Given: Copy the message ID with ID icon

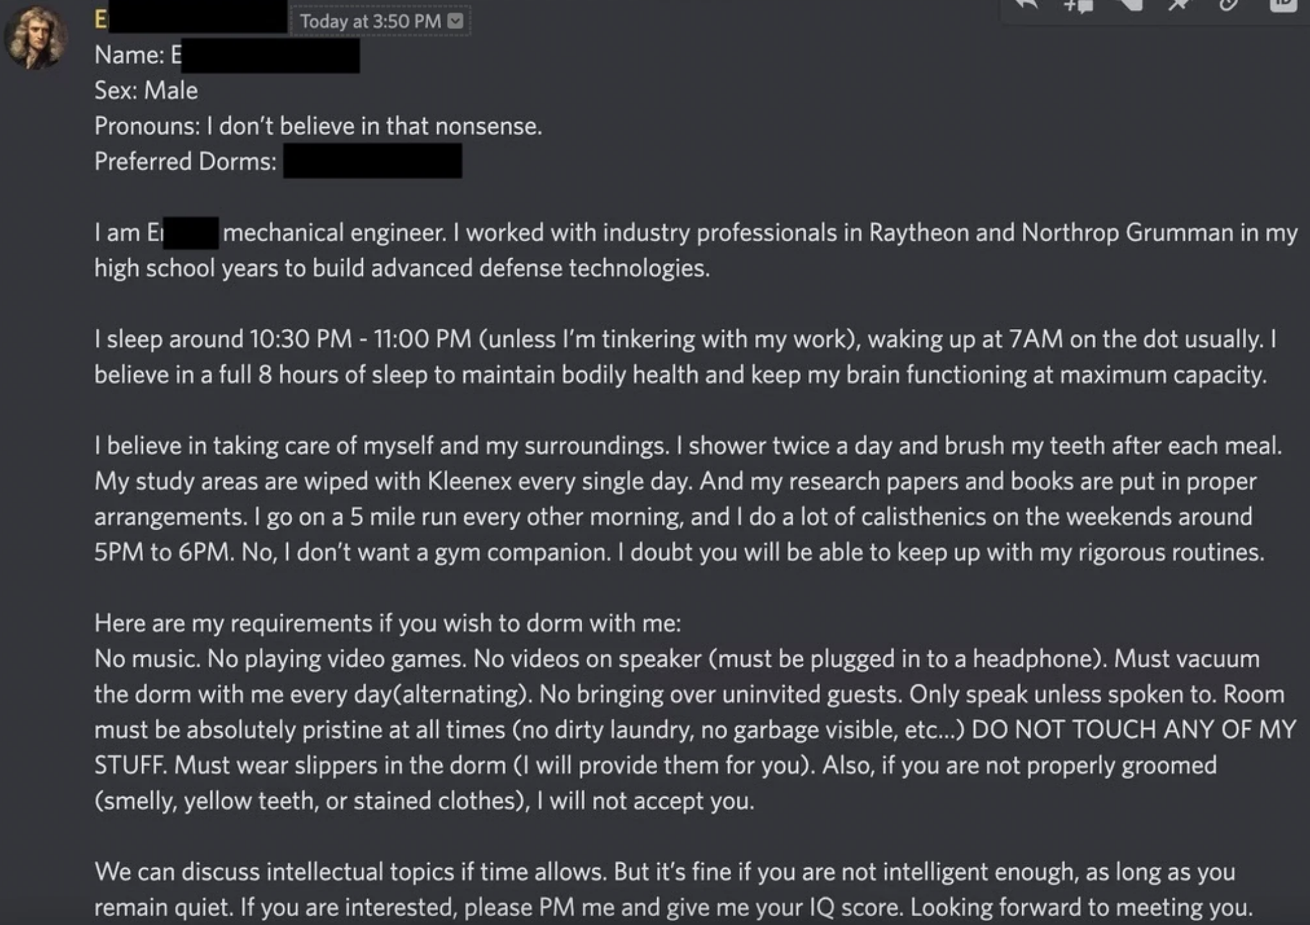Looking at the screenshot, I should tap(1283, 5).
